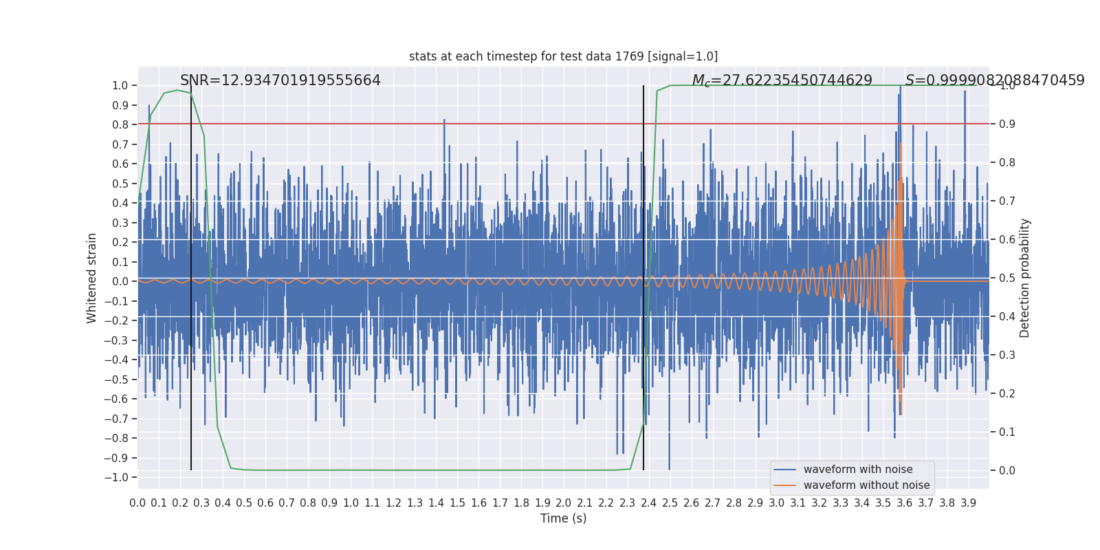
Task: Click the SNR value annotation text
Action: 280,80
